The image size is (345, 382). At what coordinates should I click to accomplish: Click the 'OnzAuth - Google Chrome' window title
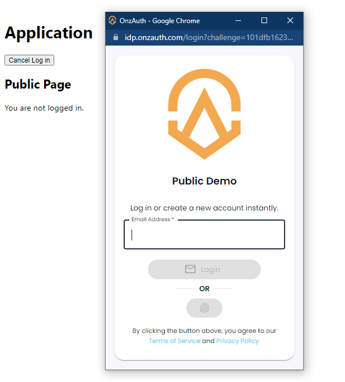point(159,21)
